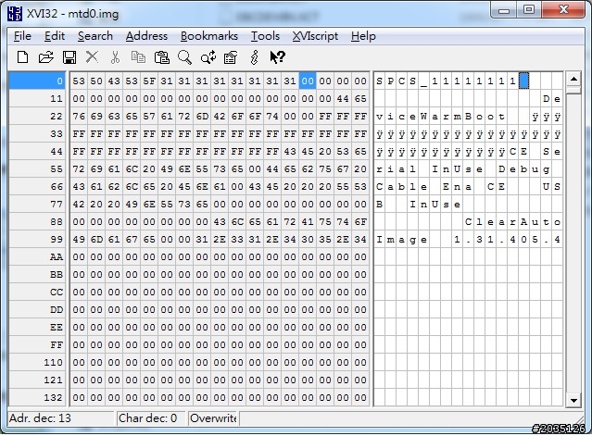Click the 'Overwrite' mode status bar field
The height and width of the screenshot is (436, 592).
coord(213,417)
